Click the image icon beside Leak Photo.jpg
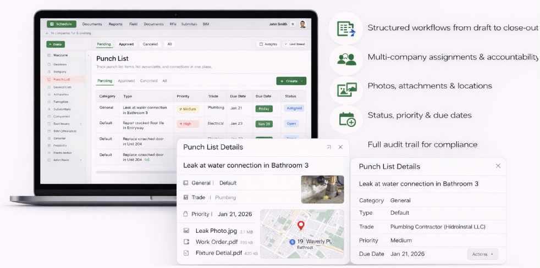 (186, 231)
